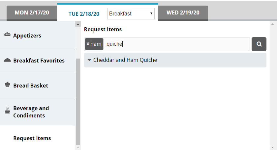The width and height of the screenshot is (277, 150).
Task: Open the Appetizers menu category
Action: (x=27, y=36)
